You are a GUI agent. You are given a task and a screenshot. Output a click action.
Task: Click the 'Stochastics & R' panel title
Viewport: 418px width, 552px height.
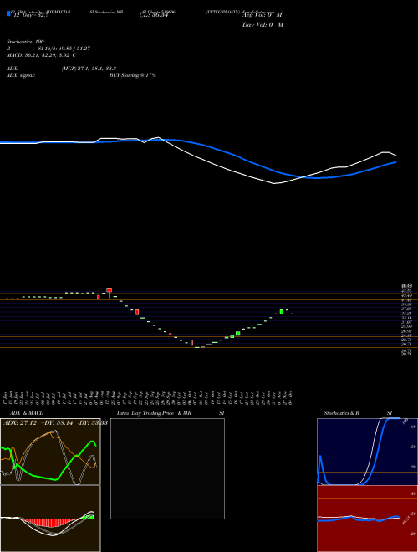(x=342, y=413)
